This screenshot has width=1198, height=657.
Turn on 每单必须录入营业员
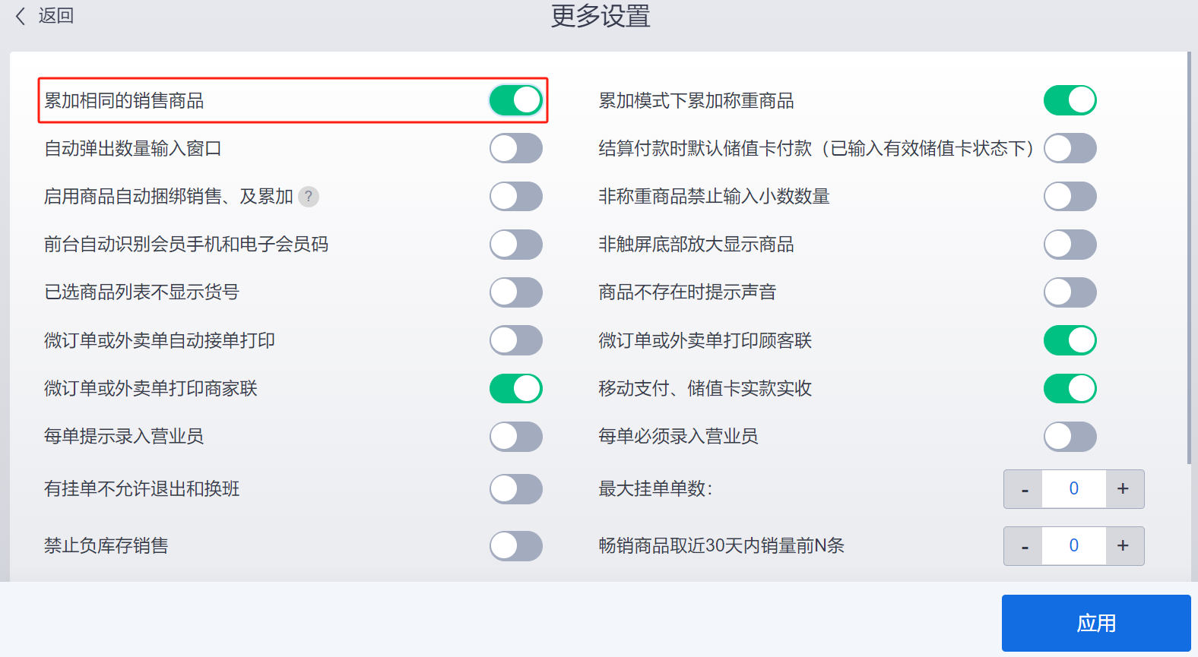tap(1070, 437)
